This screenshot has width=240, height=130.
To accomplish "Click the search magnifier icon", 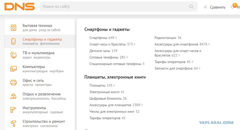I will coord(191,7).
